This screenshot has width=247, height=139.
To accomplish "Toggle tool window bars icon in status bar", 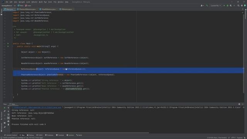I will click(1, 138).
